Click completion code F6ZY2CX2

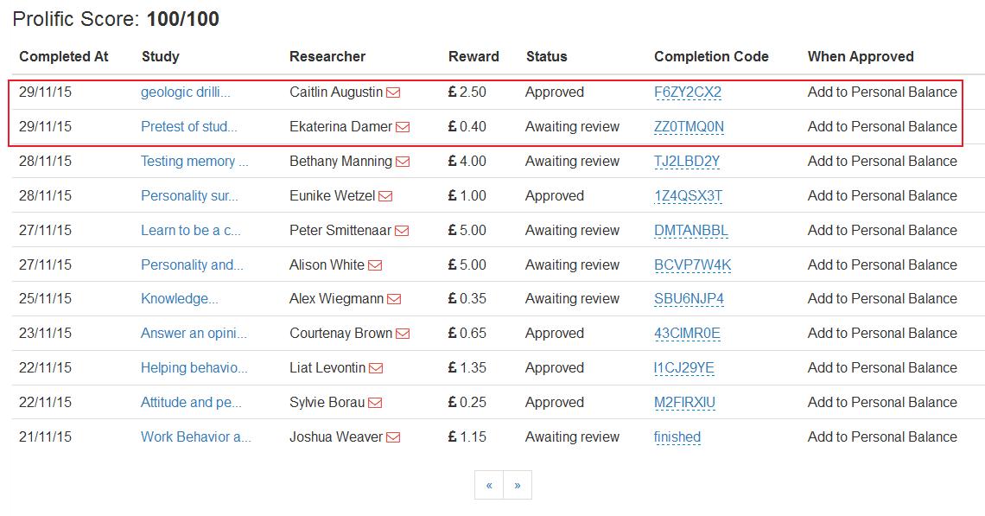point(688,92)
